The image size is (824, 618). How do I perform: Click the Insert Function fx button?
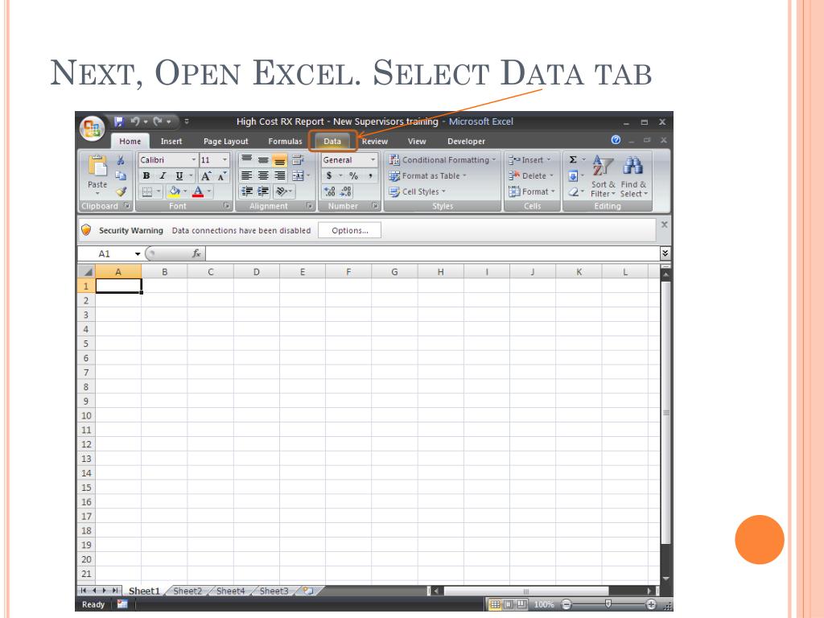point(196,253)
